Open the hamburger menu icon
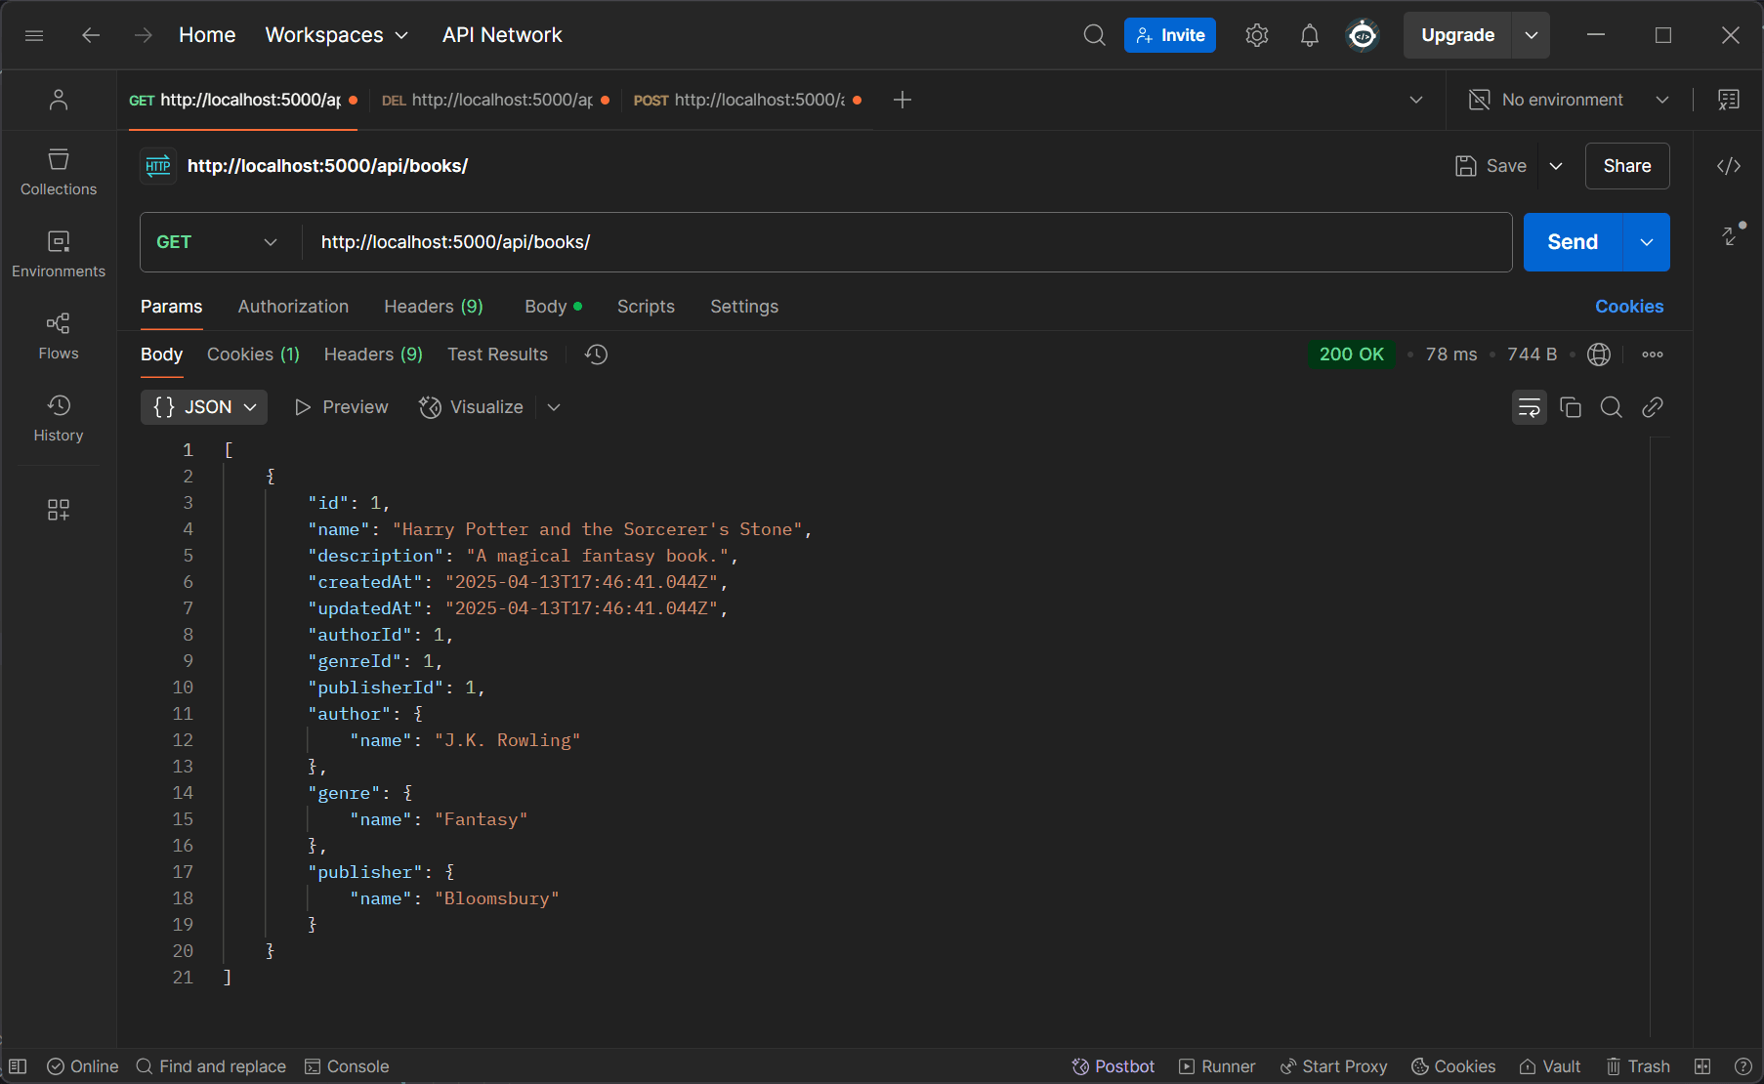 34,35
